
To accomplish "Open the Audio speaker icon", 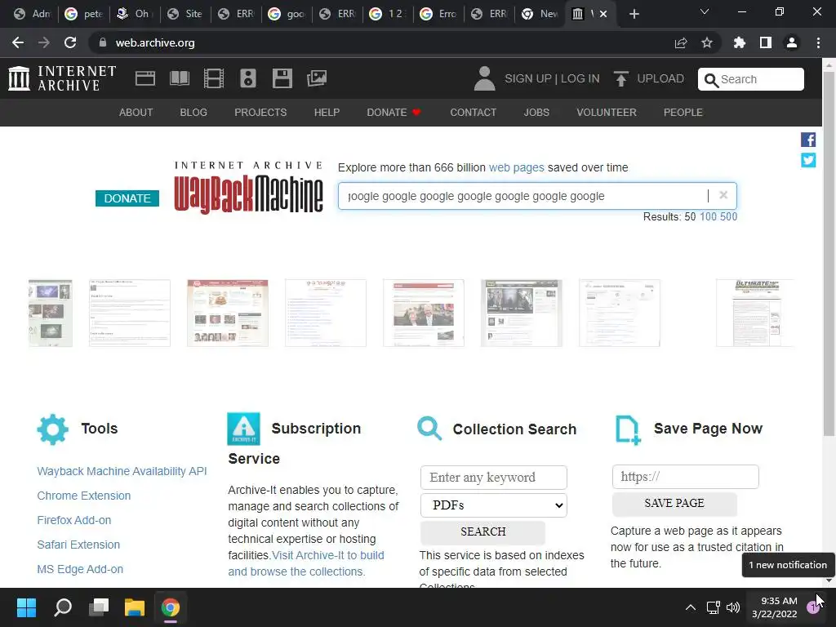I will tap(248, 78).
